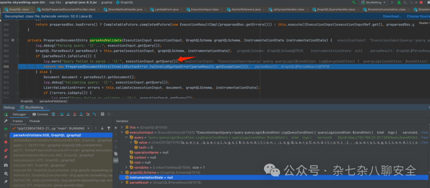Click the thread dump camera icon
The height and width of the screenshot is (188, 430).
(x=6, y=165)
